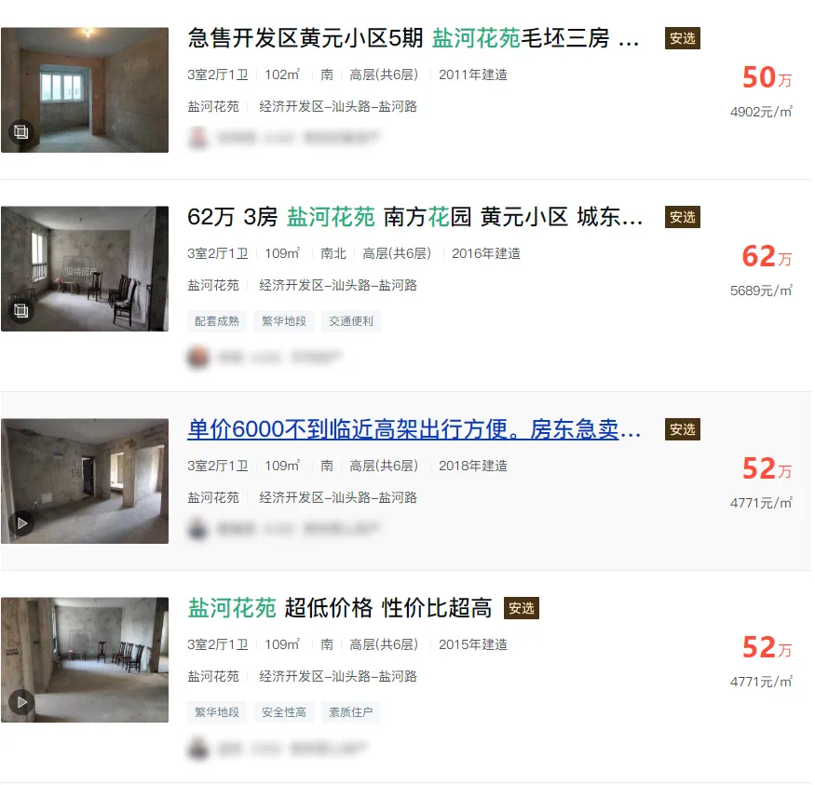The height and width of the screenshot is (785, 815).
Task: Open 3D view icon on second listing photo
Action: [21, 311]
